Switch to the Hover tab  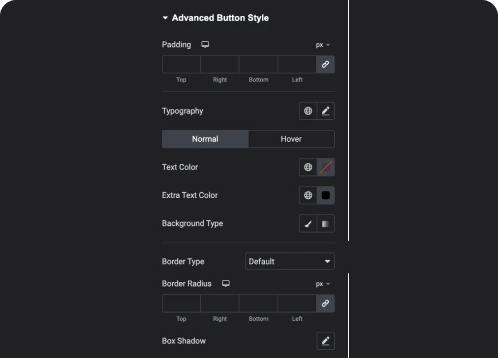[x=291, y=139]
